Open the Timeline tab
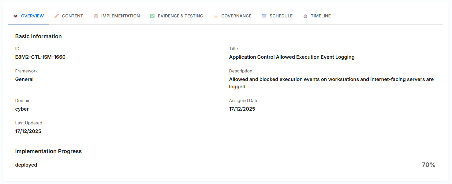 (320, 16)
